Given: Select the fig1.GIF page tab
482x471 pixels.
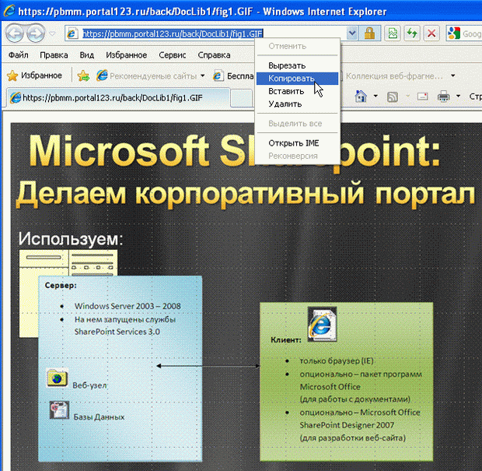Looking at the screenshot, I should click(x=117, y=98).
